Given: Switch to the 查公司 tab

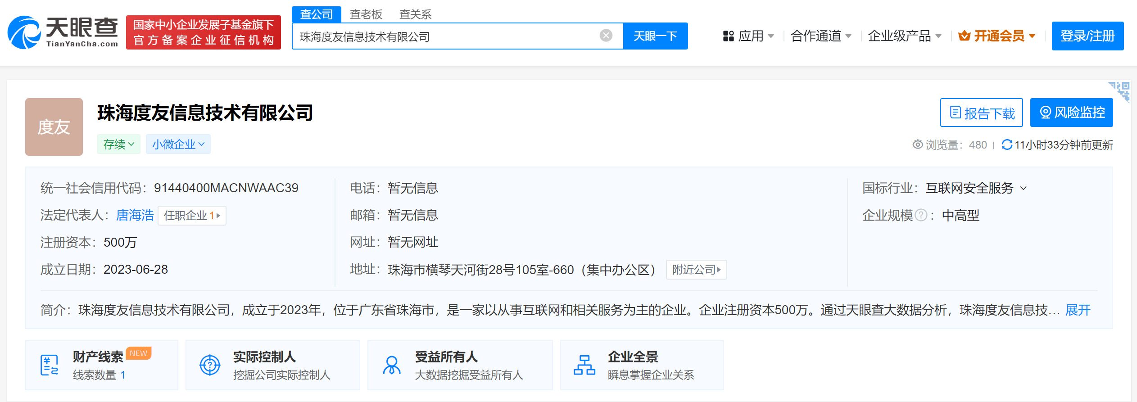Looking at the screenshot, I should coord(317,14).
